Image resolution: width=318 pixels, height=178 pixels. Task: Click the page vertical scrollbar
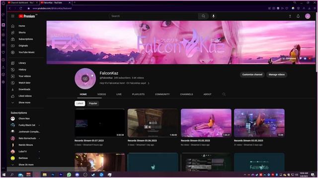tap(317, 42)
